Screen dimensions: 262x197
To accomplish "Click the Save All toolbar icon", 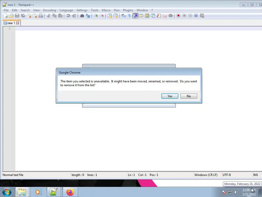I will [23, 16].
